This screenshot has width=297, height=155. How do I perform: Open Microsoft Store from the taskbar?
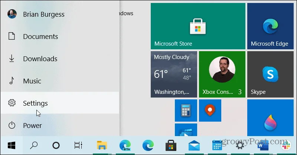pos(171,145)
